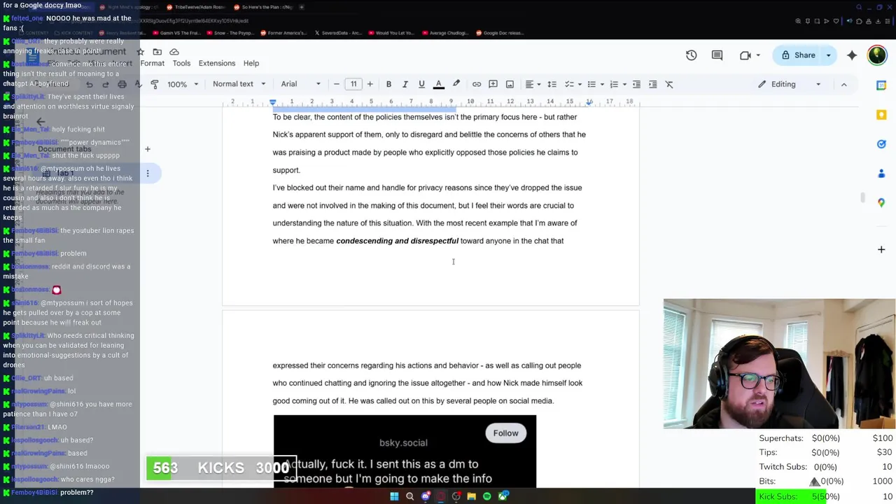Open Google Maps side panel

point(881,204)
